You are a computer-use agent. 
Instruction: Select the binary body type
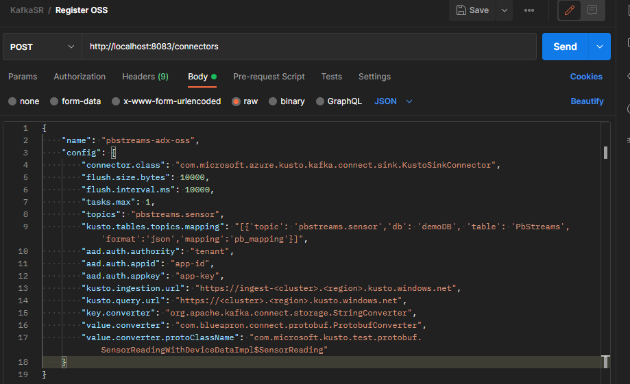coord(287,101)
